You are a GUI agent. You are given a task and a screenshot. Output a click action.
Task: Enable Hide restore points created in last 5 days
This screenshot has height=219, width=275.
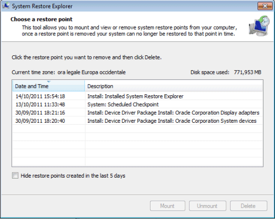tap(15, 175)
